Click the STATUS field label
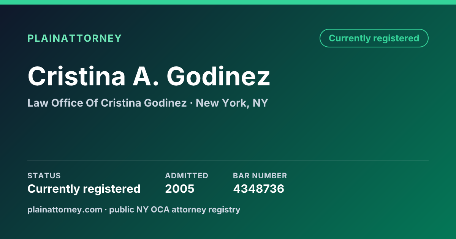456x239 pixels. pyautogui.click(x=44, y=176)
